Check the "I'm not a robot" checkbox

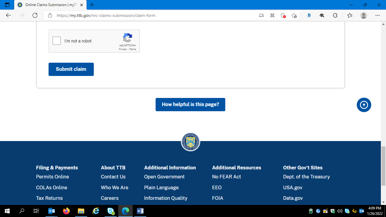[x=57, y=41]
